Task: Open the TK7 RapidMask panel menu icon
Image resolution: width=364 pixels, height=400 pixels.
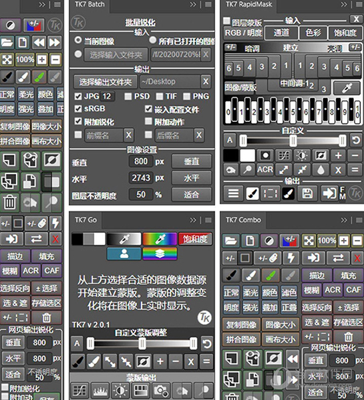Action: coord(359,5)
